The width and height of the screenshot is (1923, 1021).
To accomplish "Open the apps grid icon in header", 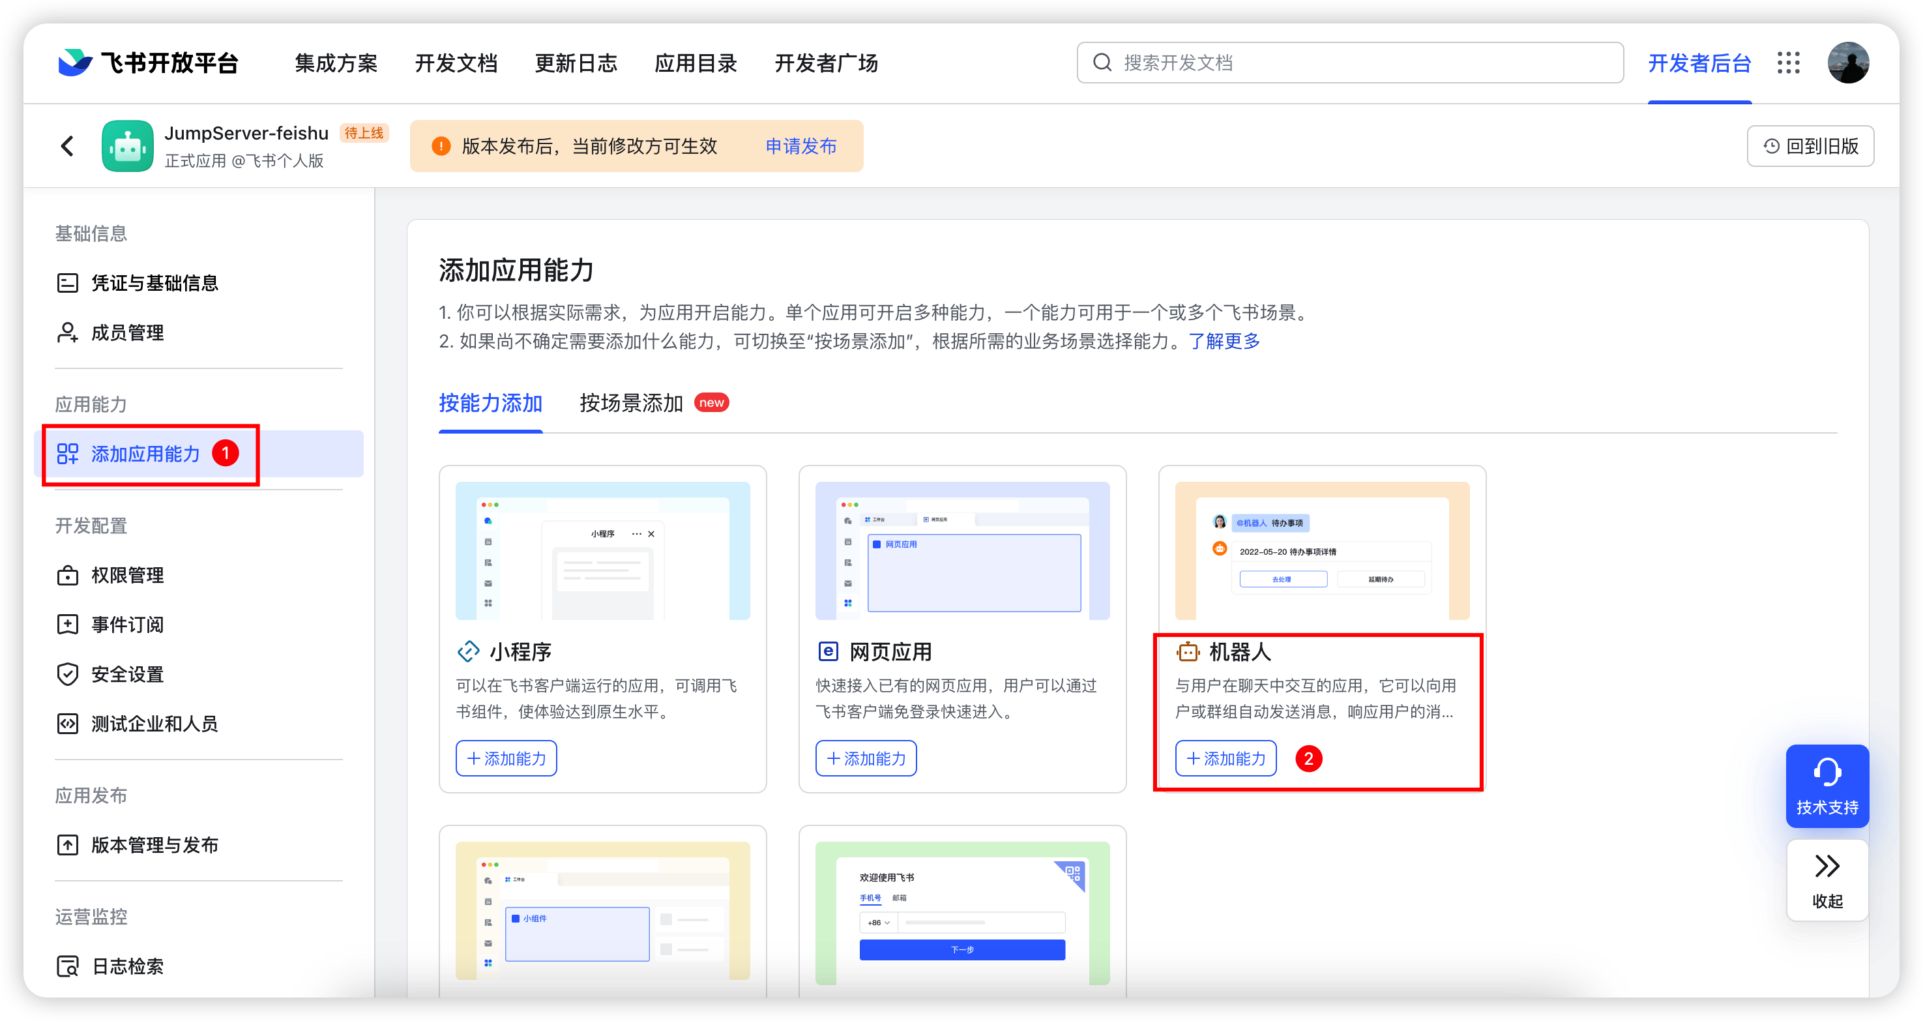I will pyautogui.click(x=1789, y=63).
